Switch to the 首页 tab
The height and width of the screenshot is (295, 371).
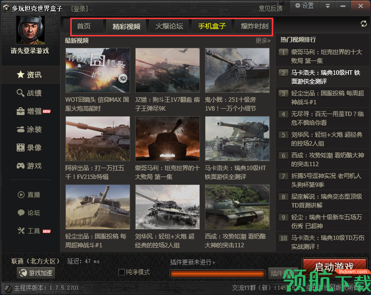(x=84, y=26)
